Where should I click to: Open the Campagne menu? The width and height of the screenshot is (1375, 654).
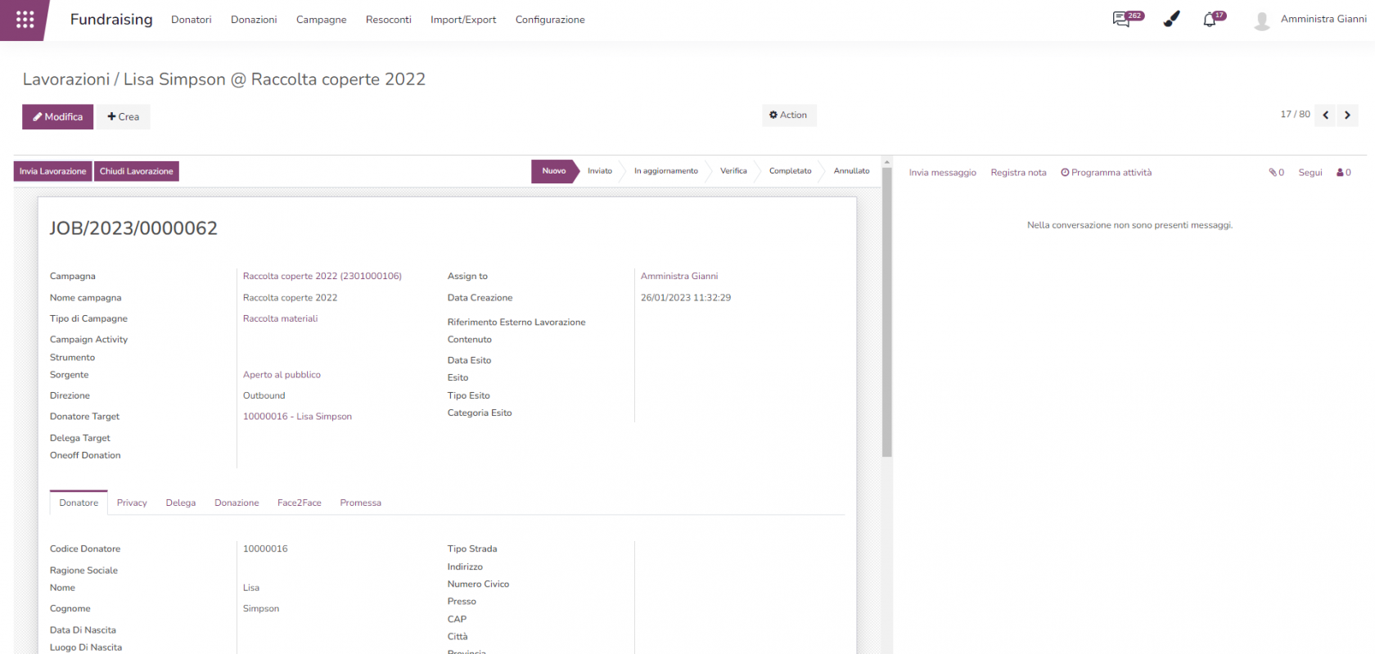tap(321, 20)
